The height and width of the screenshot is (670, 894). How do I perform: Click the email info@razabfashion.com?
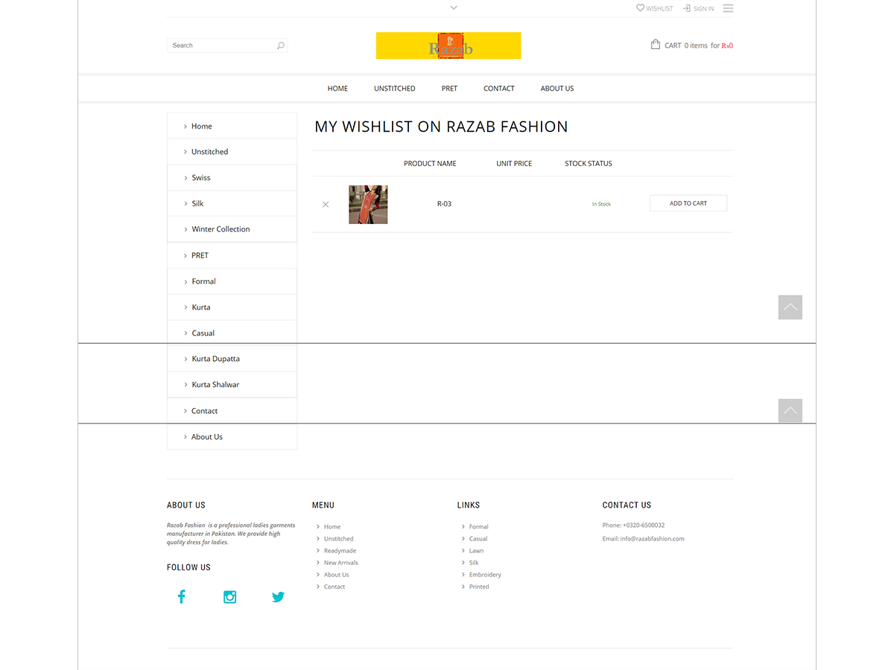click(653, 539)
